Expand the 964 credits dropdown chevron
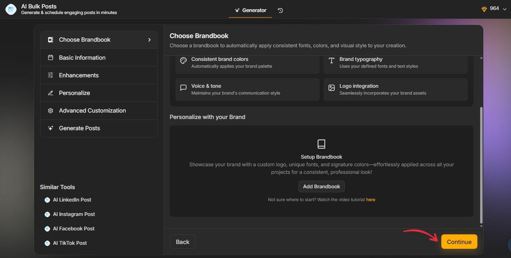Screen dimensions: 511x258 (x=504, y=9)
